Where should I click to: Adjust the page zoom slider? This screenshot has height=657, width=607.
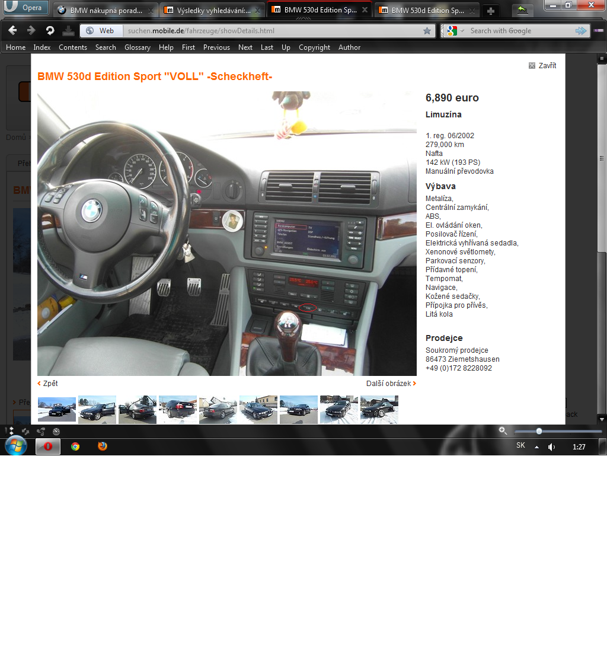(539, 431)
